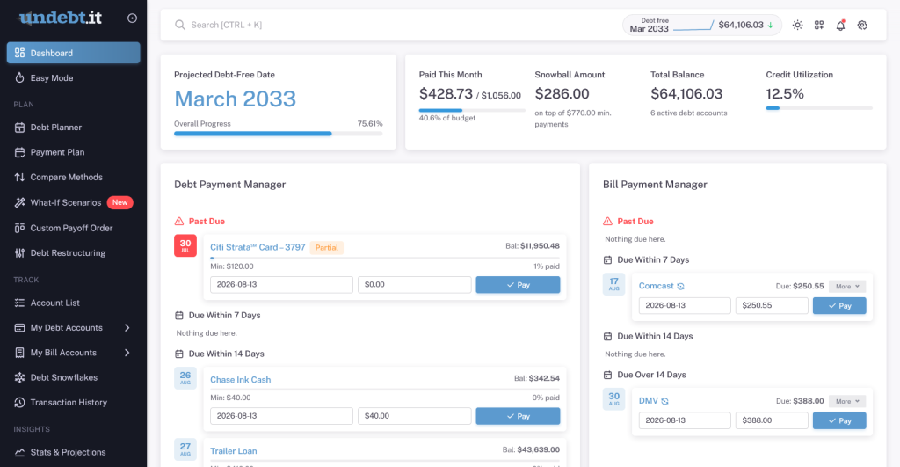Image resolution: width=900 pixels, height=467 pixels.
Task: Collapse sidebar using the circle toggle
Action: pos(132,18)
